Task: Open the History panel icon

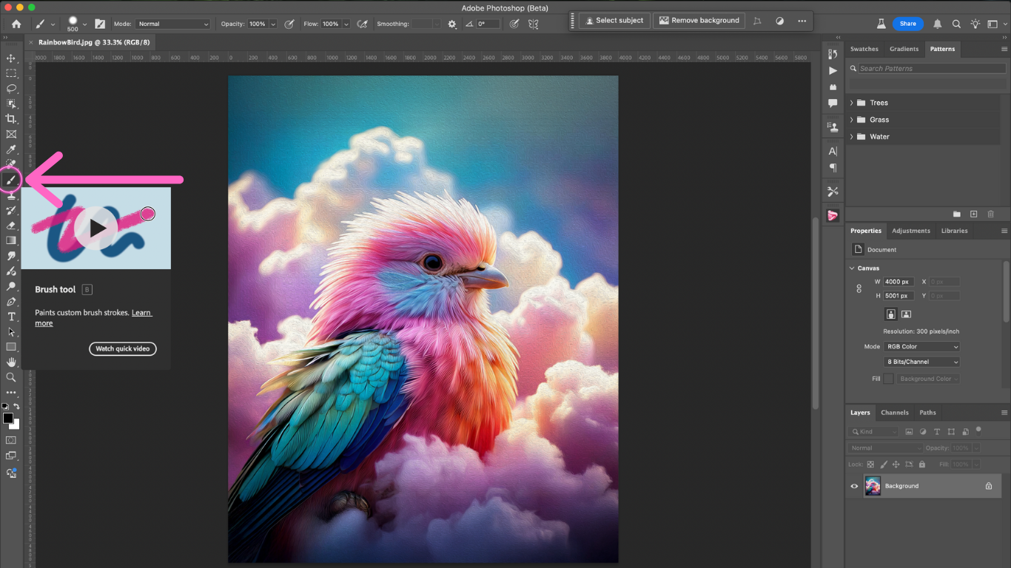Action: [833, 54]
